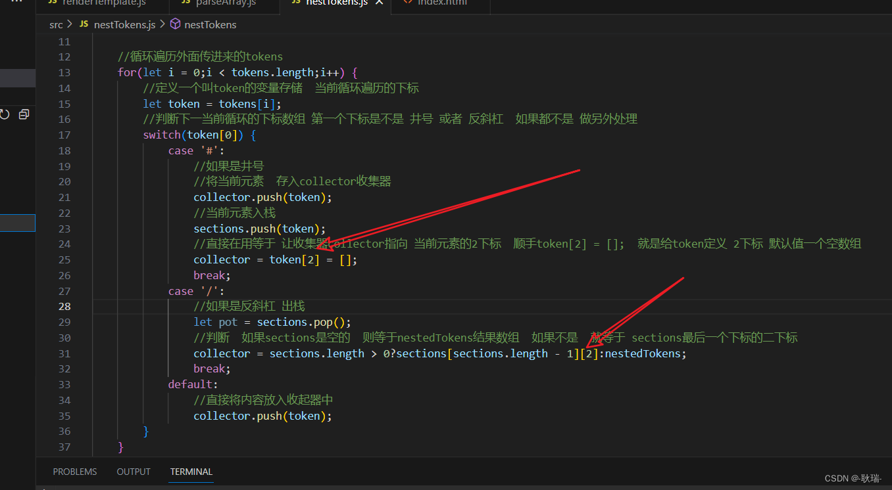The width and height of the screenshot is (892, 490).
Task: Click the break; statement on line 32
Action: 212,369
